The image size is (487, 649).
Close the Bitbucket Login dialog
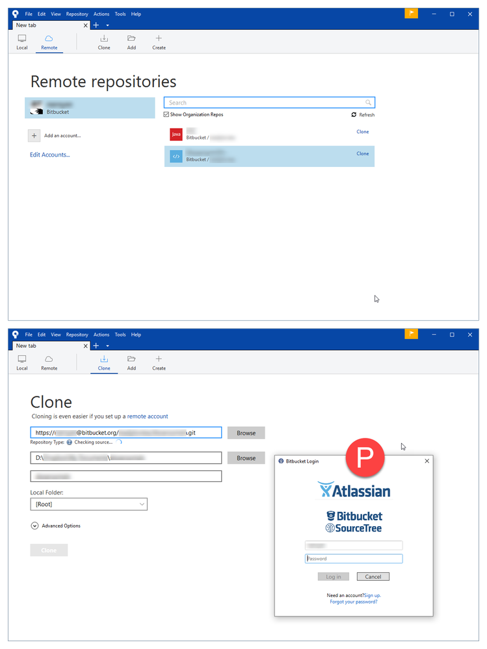[x=427, y=461]
